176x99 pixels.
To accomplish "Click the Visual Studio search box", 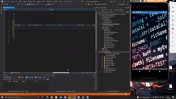I will click(x=73, y=1).
